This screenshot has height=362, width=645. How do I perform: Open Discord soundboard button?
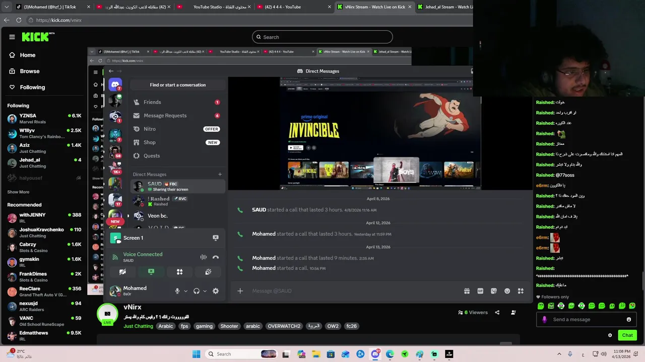tap(208, 272)
